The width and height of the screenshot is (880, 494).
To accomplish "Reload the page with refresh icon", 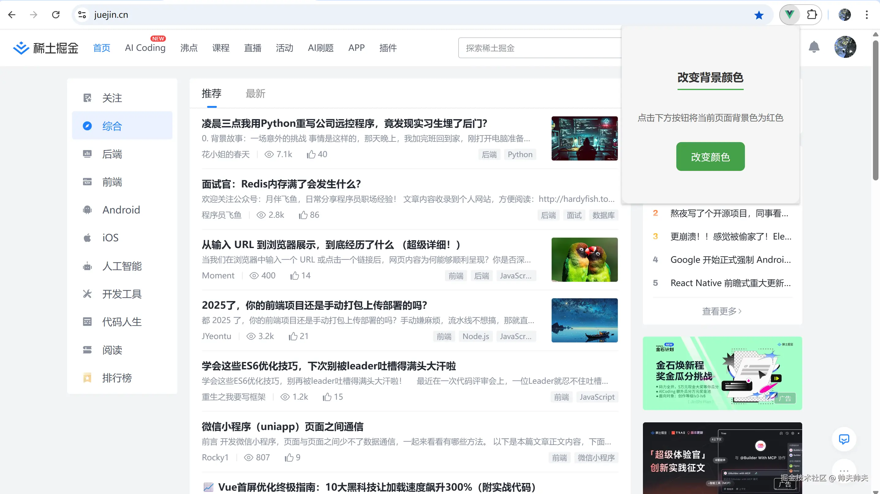I will point(56,15).
